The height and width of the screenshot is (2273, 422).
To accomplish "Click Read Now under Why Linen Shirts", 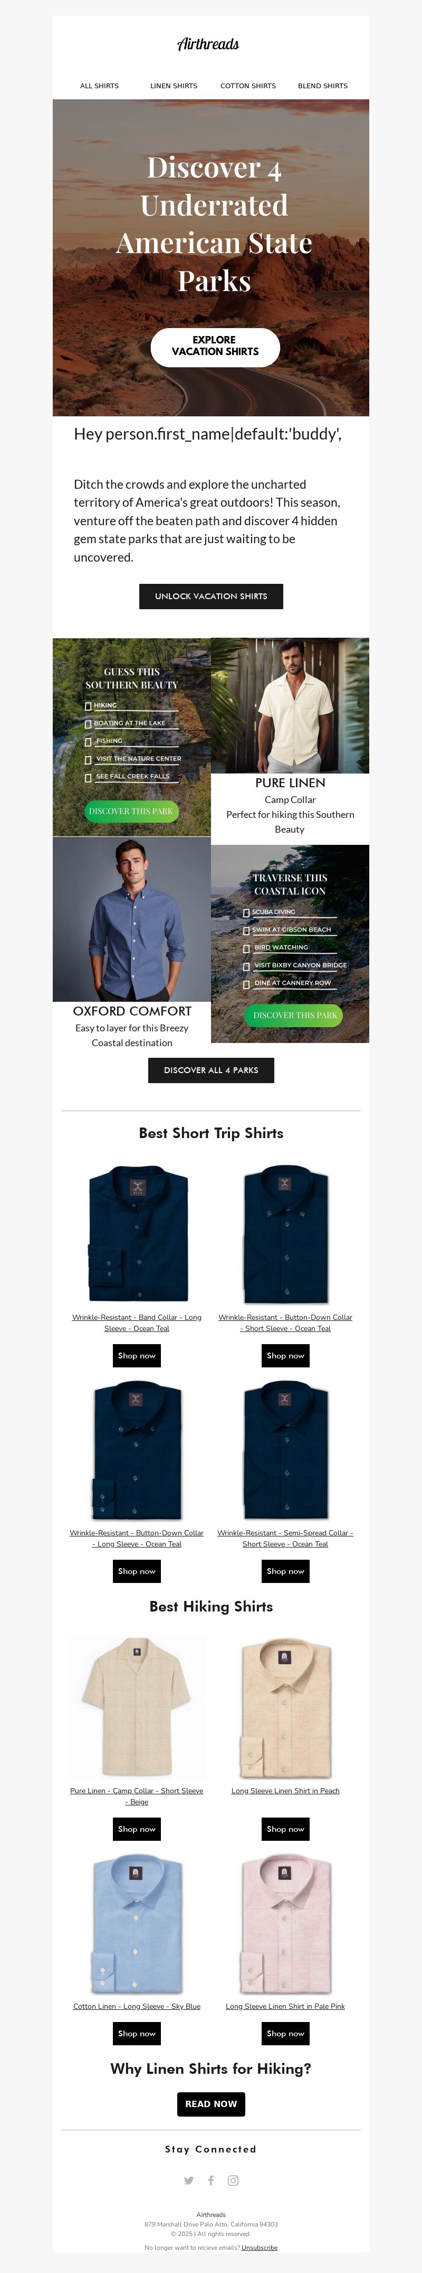I will click(212, 2103).
